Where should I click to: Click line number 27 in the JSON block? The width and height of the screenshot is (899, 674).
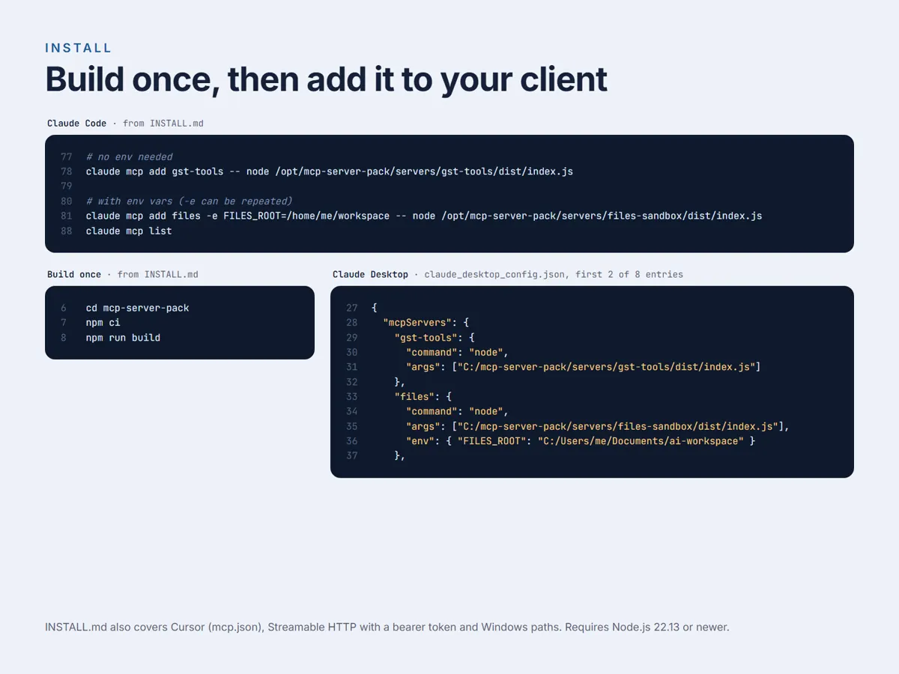pos(352,308)
